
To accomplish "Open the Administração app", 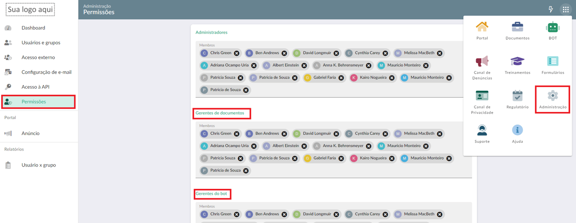I will (x=553, y=100).
